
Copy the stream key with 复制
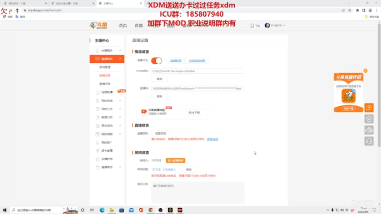[x=160, y=97]
